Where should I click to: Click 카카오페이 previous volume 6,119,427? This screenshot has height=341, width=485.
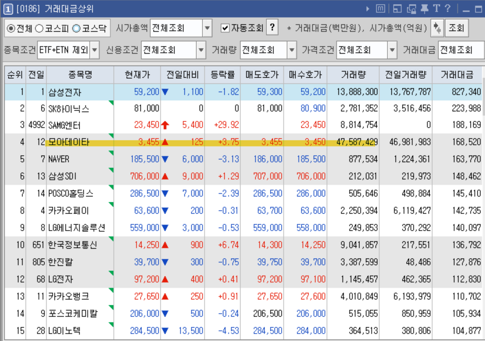tap(412, 211)
